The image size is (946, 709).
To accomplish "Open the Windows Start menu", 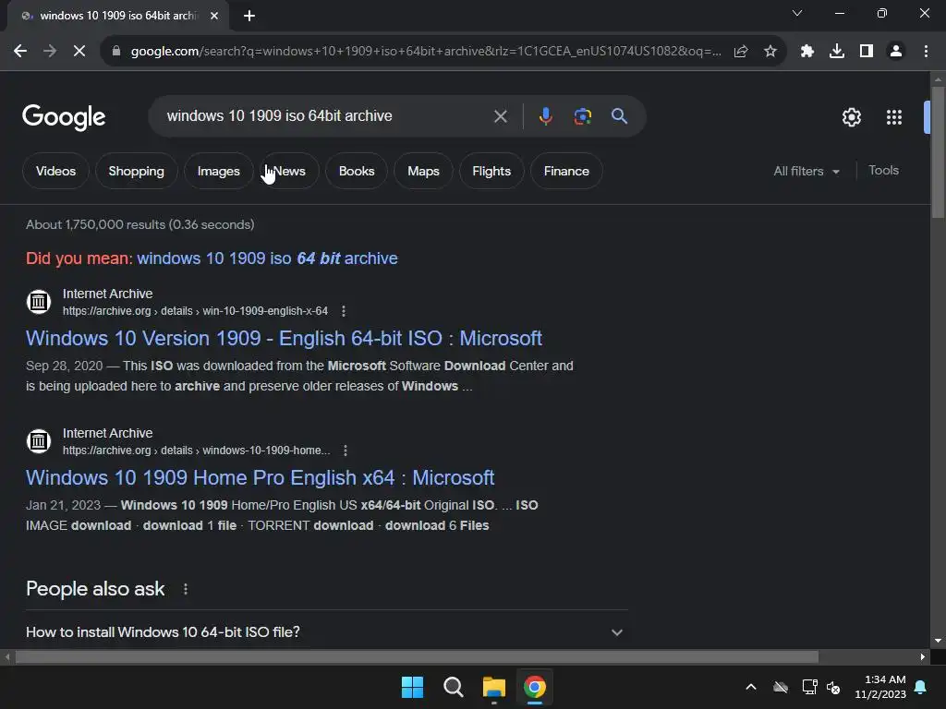I will click(413, 687).
